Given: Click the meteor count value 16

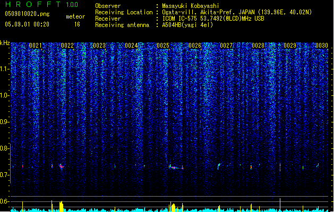Looking at the screenshot, I should coord(77,24).
